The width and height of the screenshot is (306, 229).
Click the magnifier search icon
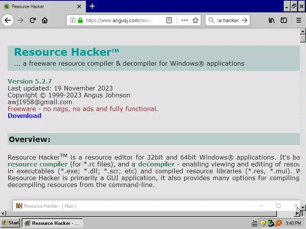[x=212, y=20]
